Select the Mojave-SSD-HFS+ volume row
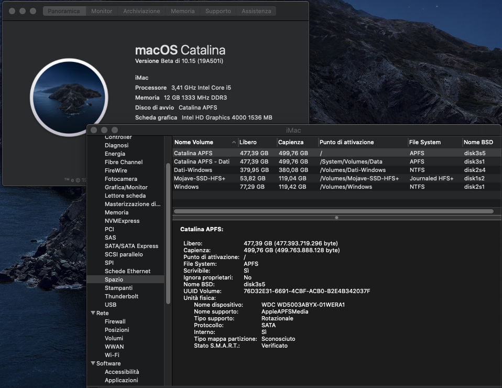Image resolution: width=502 pixels, height=388 pixels. coord(336,178)
